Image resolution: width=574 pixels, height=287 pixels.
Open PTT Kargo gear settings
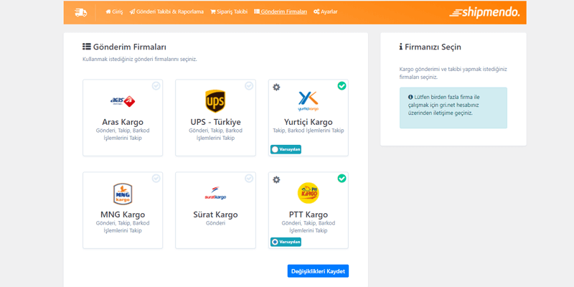point(276,180)
